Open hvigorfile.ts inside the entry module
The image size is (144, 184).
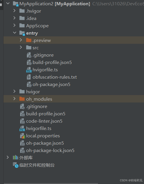coord(45,70)
